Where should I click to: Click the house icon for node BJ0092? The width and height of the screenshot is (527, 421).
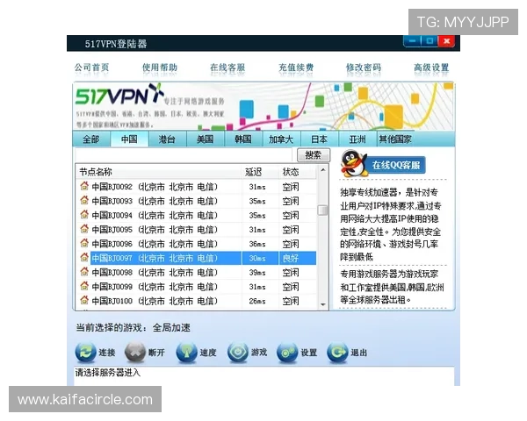click(x=84, y=186)
